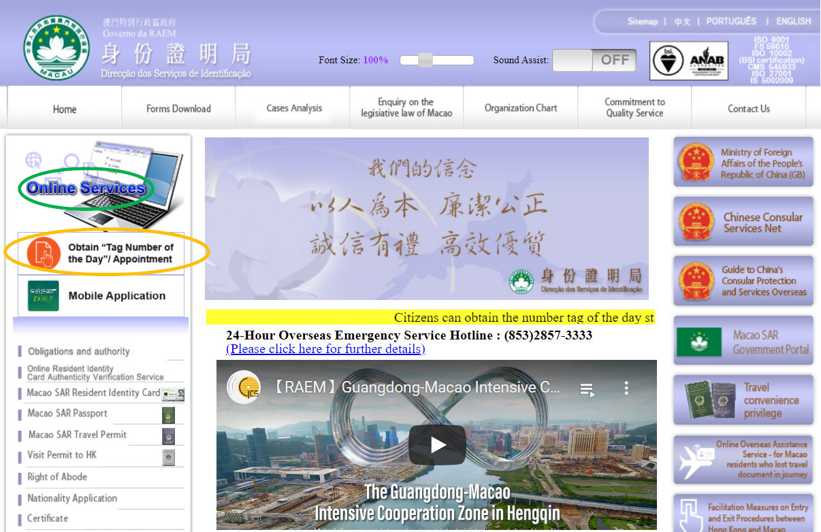The width and height of the screenshot is (821, 532).
Task: Open the green DSI Mobile Application icon
Action: tap(43, 296)
